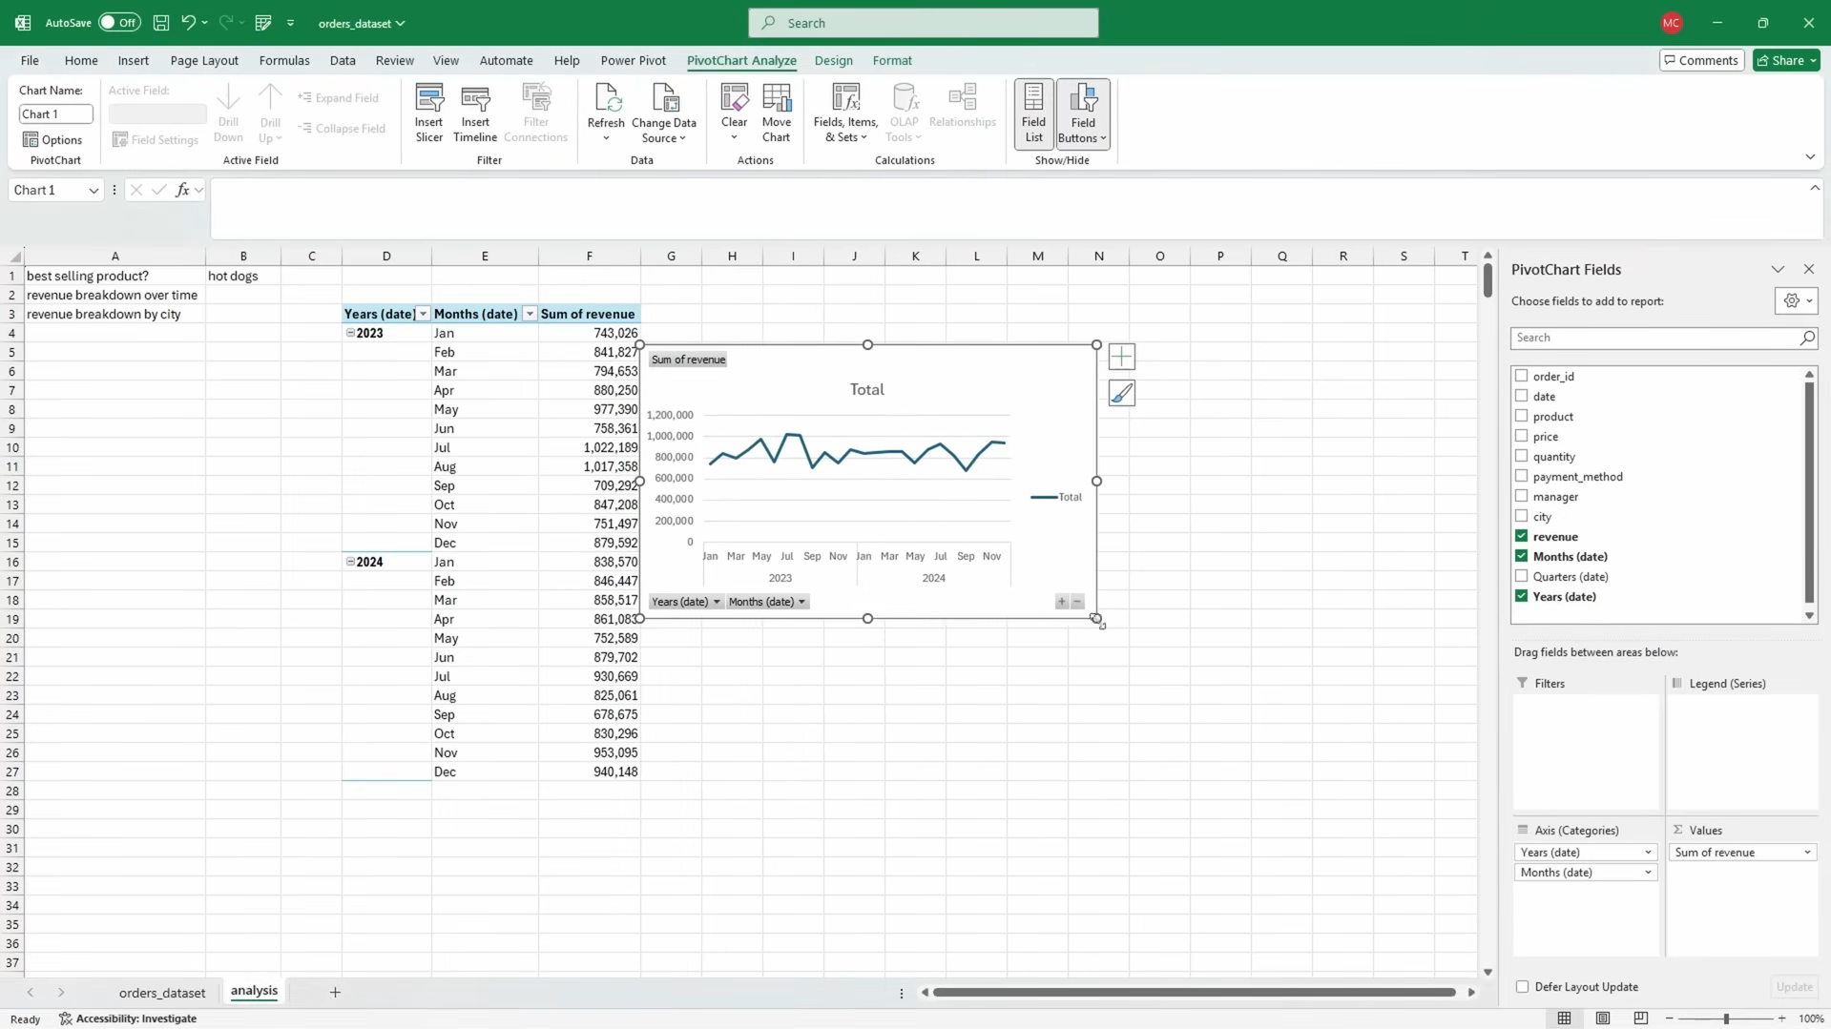Viewport: 1831px width, 1029px height.
Task: Open Chart Elements plus button
Action: [1122, 358]
